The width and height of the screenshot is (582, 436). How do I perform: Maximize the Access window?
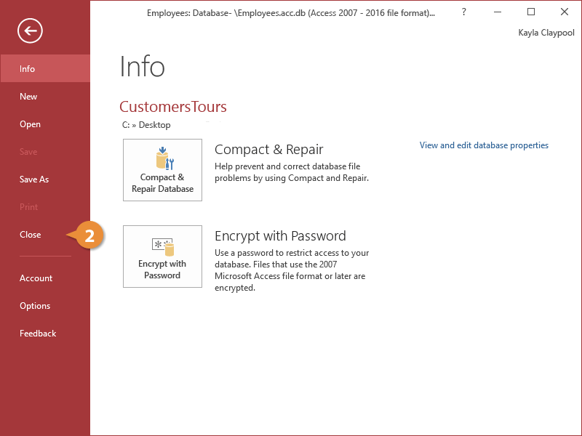coord(531,12)
